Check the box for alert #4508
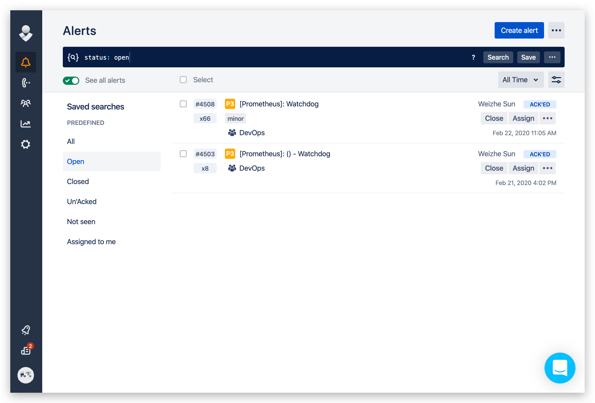595x403 pixels. pos(183,104)
